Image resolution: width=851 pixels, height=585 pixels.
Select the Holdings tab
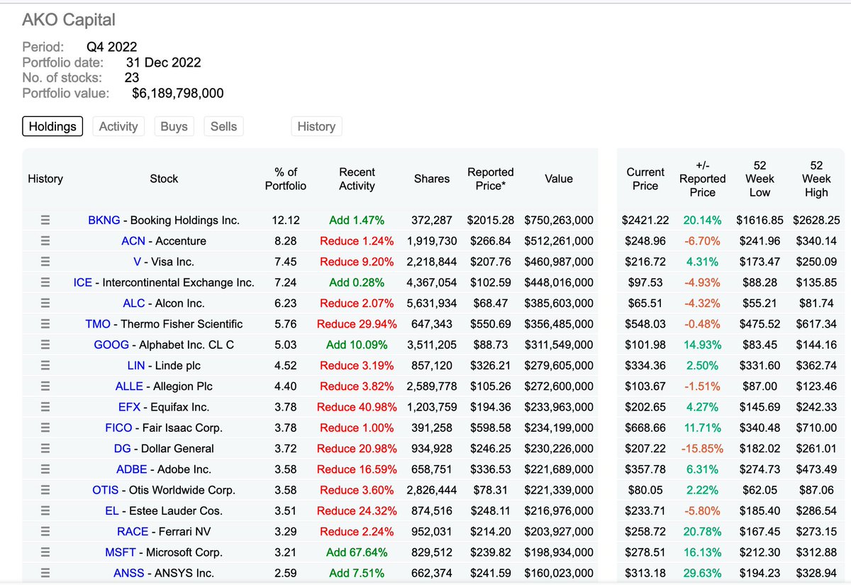(x=52, y=126)
